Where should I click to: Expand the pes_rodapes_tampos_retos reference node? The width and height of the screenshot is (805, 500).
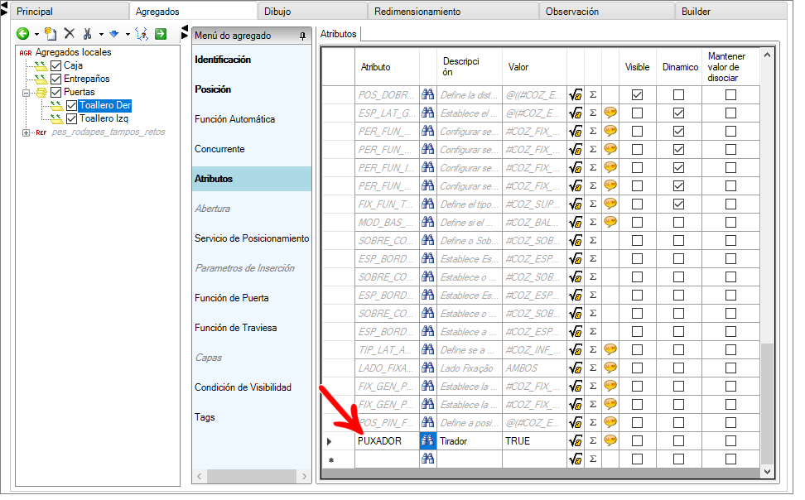point(27,132)
